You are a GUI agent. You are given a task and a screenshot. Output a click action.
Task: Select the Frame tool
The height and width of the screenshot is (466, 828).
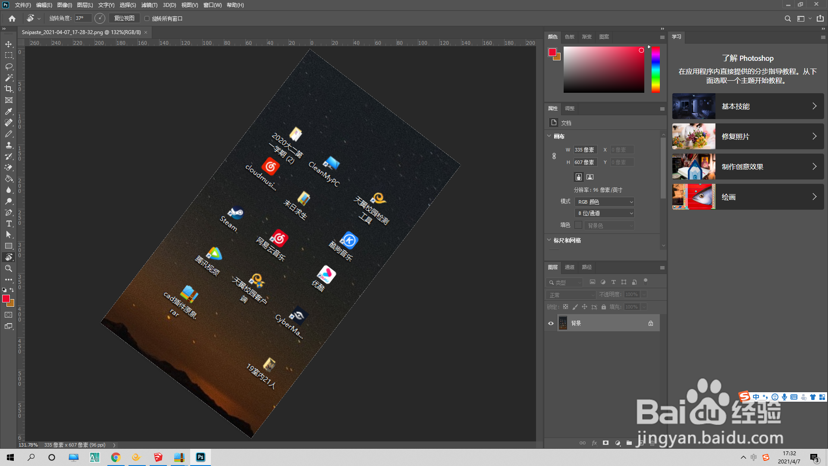pos(9,100)
